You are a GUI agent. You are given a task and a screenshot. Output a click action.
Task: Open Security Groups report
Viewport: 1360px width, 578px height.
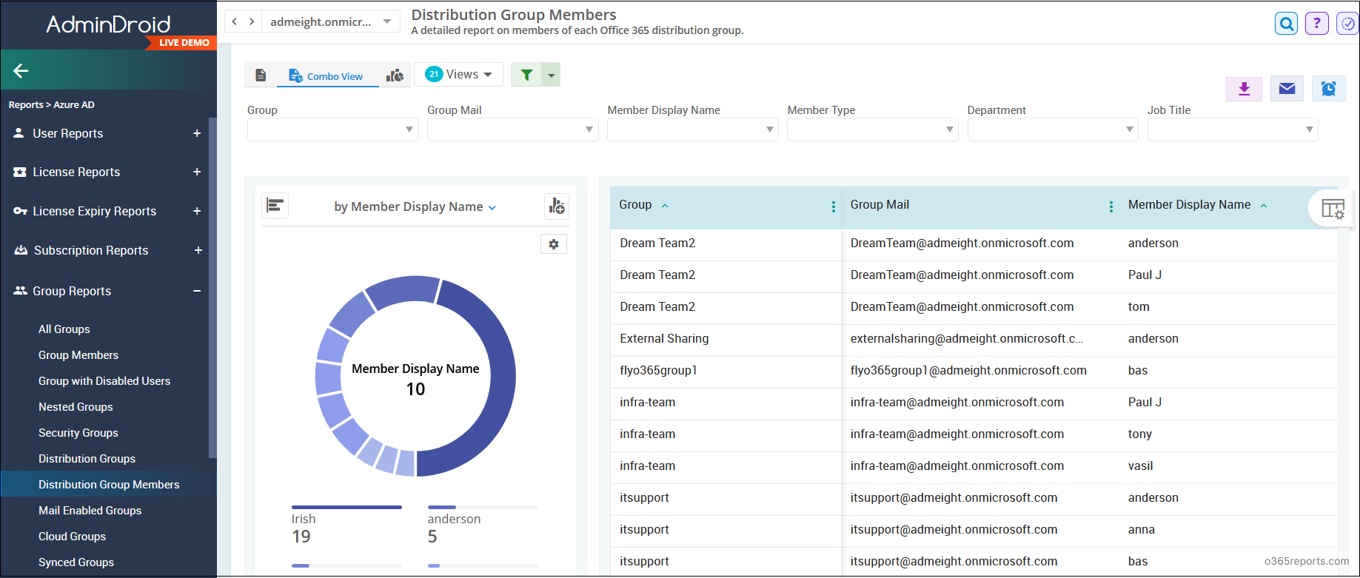78,433
